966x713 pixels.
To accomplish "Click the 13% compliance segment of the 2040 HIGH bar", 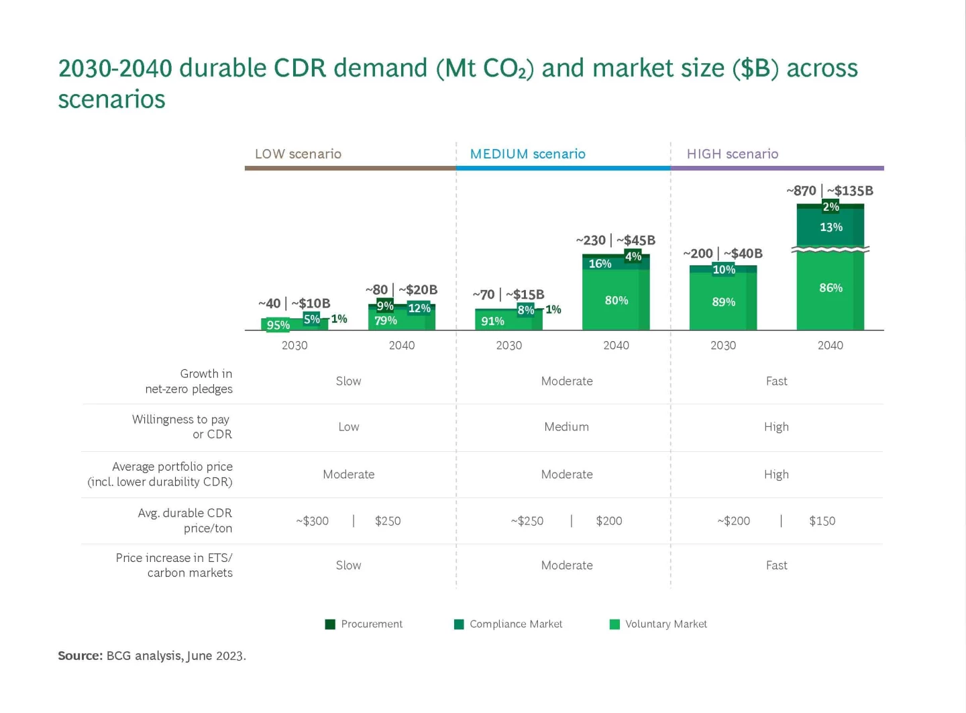I will click(830, 228).
